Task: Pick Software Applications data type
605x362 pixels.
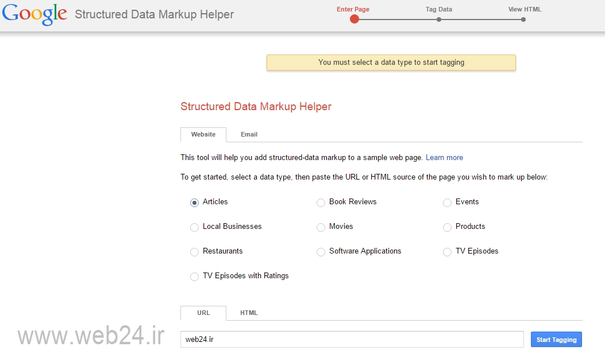Action: (x=321, y=252)
